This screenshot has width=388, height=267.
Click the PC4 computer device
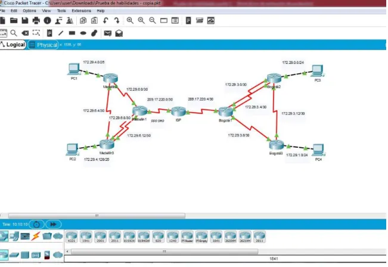pos(318,150)
